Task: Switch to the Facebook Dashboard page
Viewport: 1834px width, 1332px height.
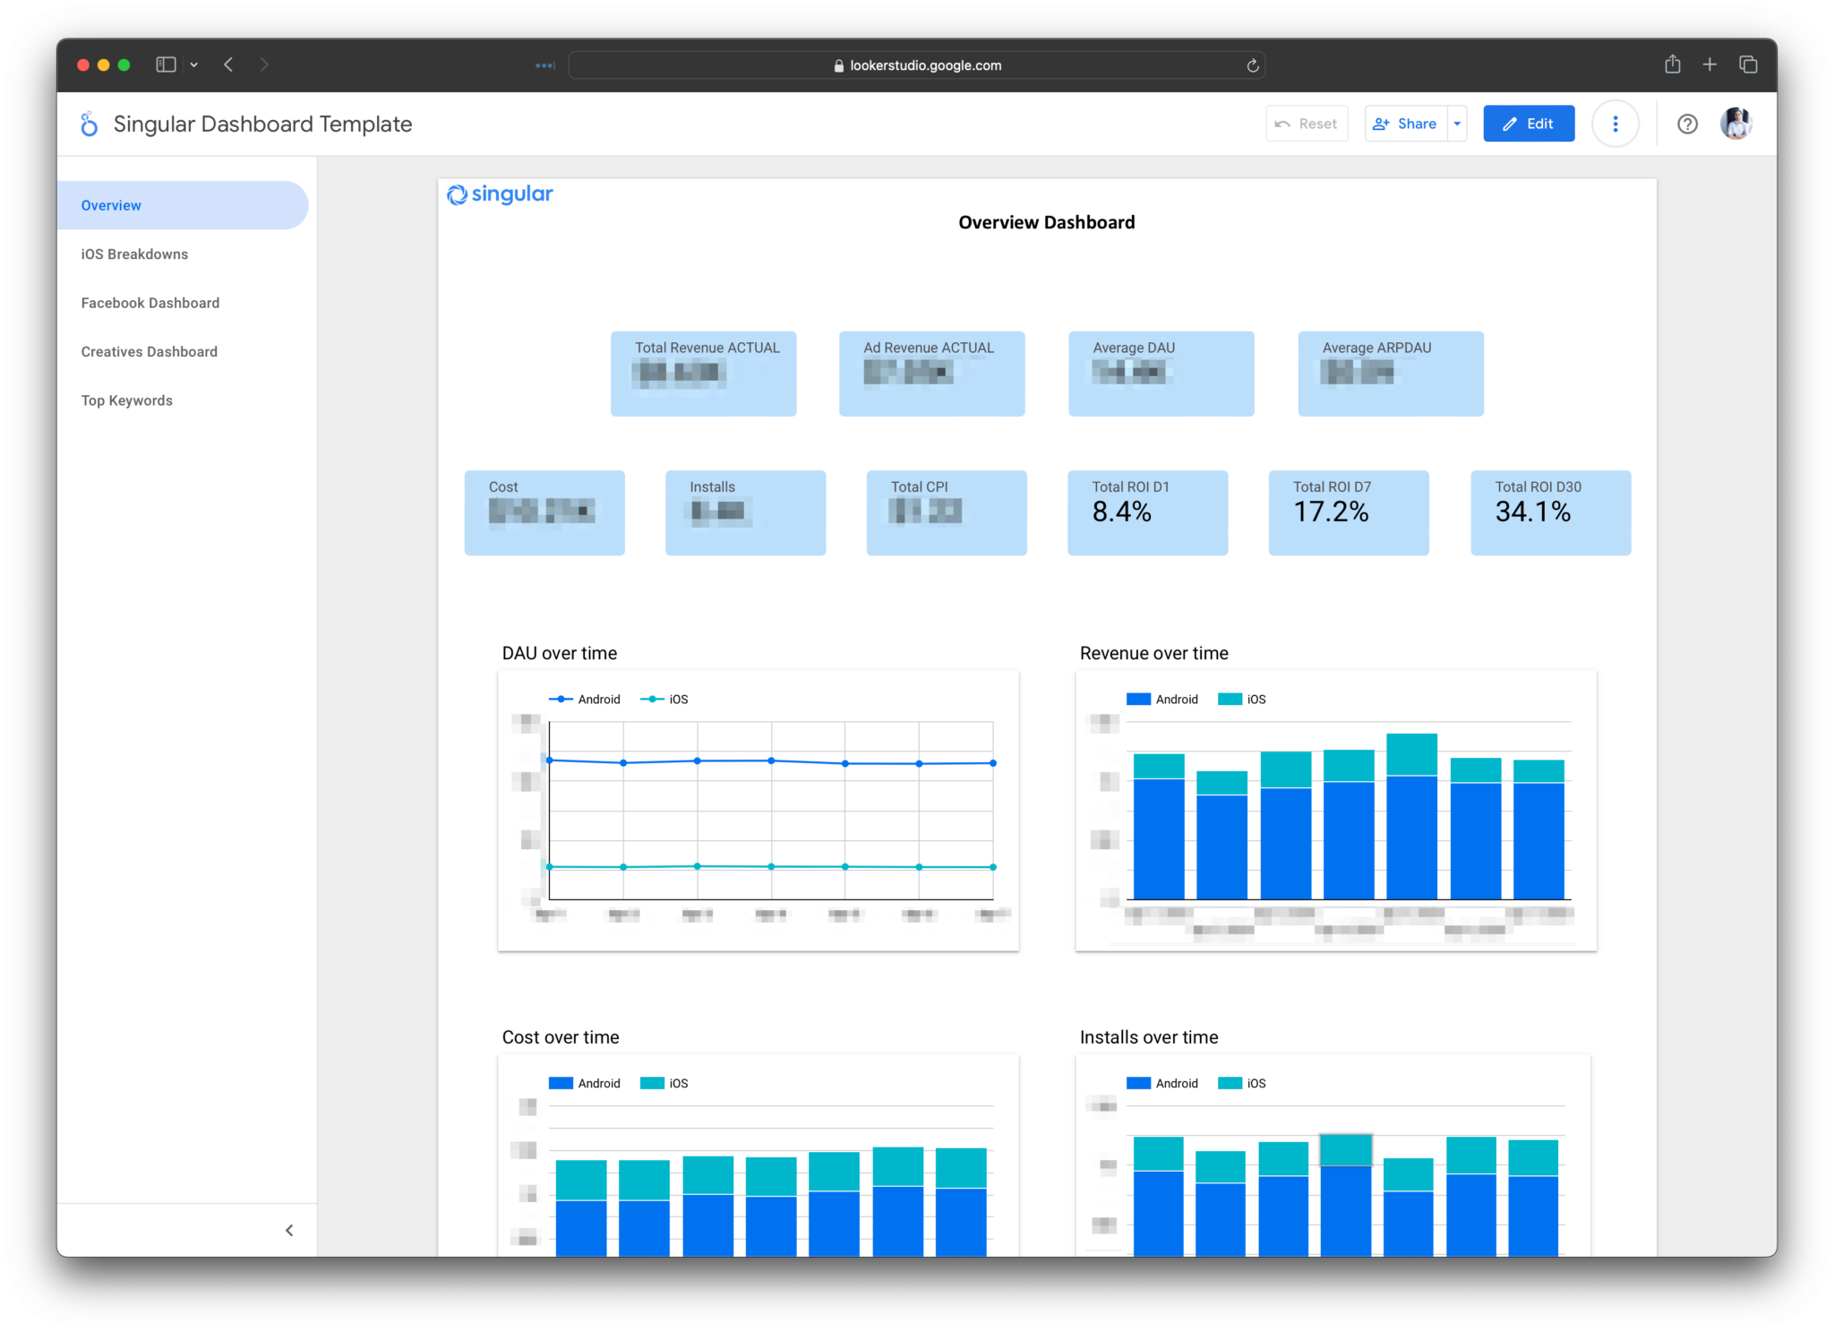Action: point(150,303)
